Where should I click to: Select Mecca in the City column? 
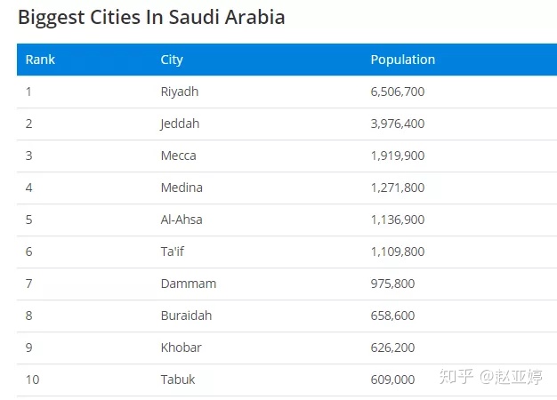point(178,156)
